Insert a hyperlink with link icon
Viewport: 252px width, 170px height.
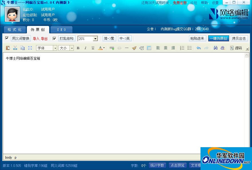[x=112, y=48]
